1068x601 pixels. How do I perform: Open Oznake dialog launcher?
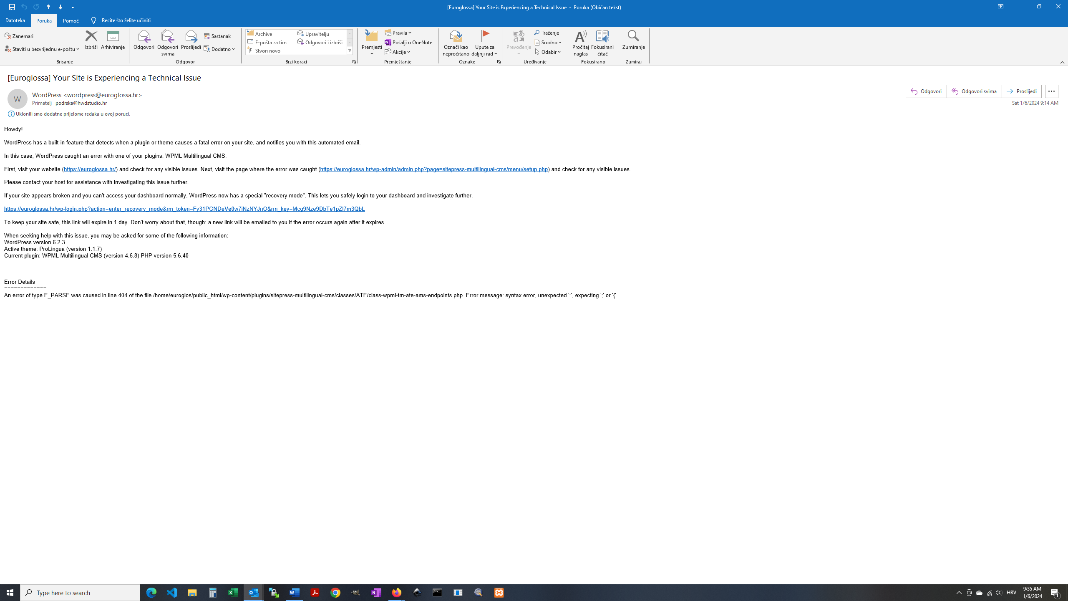tap(499, 62)
